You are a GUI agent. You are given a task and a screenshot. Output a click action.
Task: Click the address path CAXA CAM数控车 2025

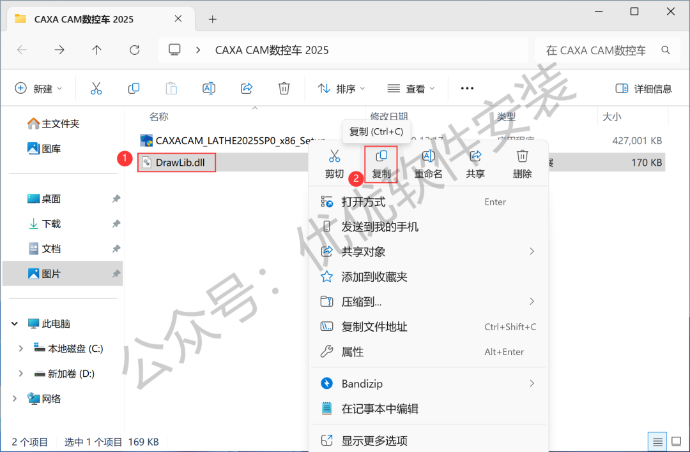tap(272, 50)
